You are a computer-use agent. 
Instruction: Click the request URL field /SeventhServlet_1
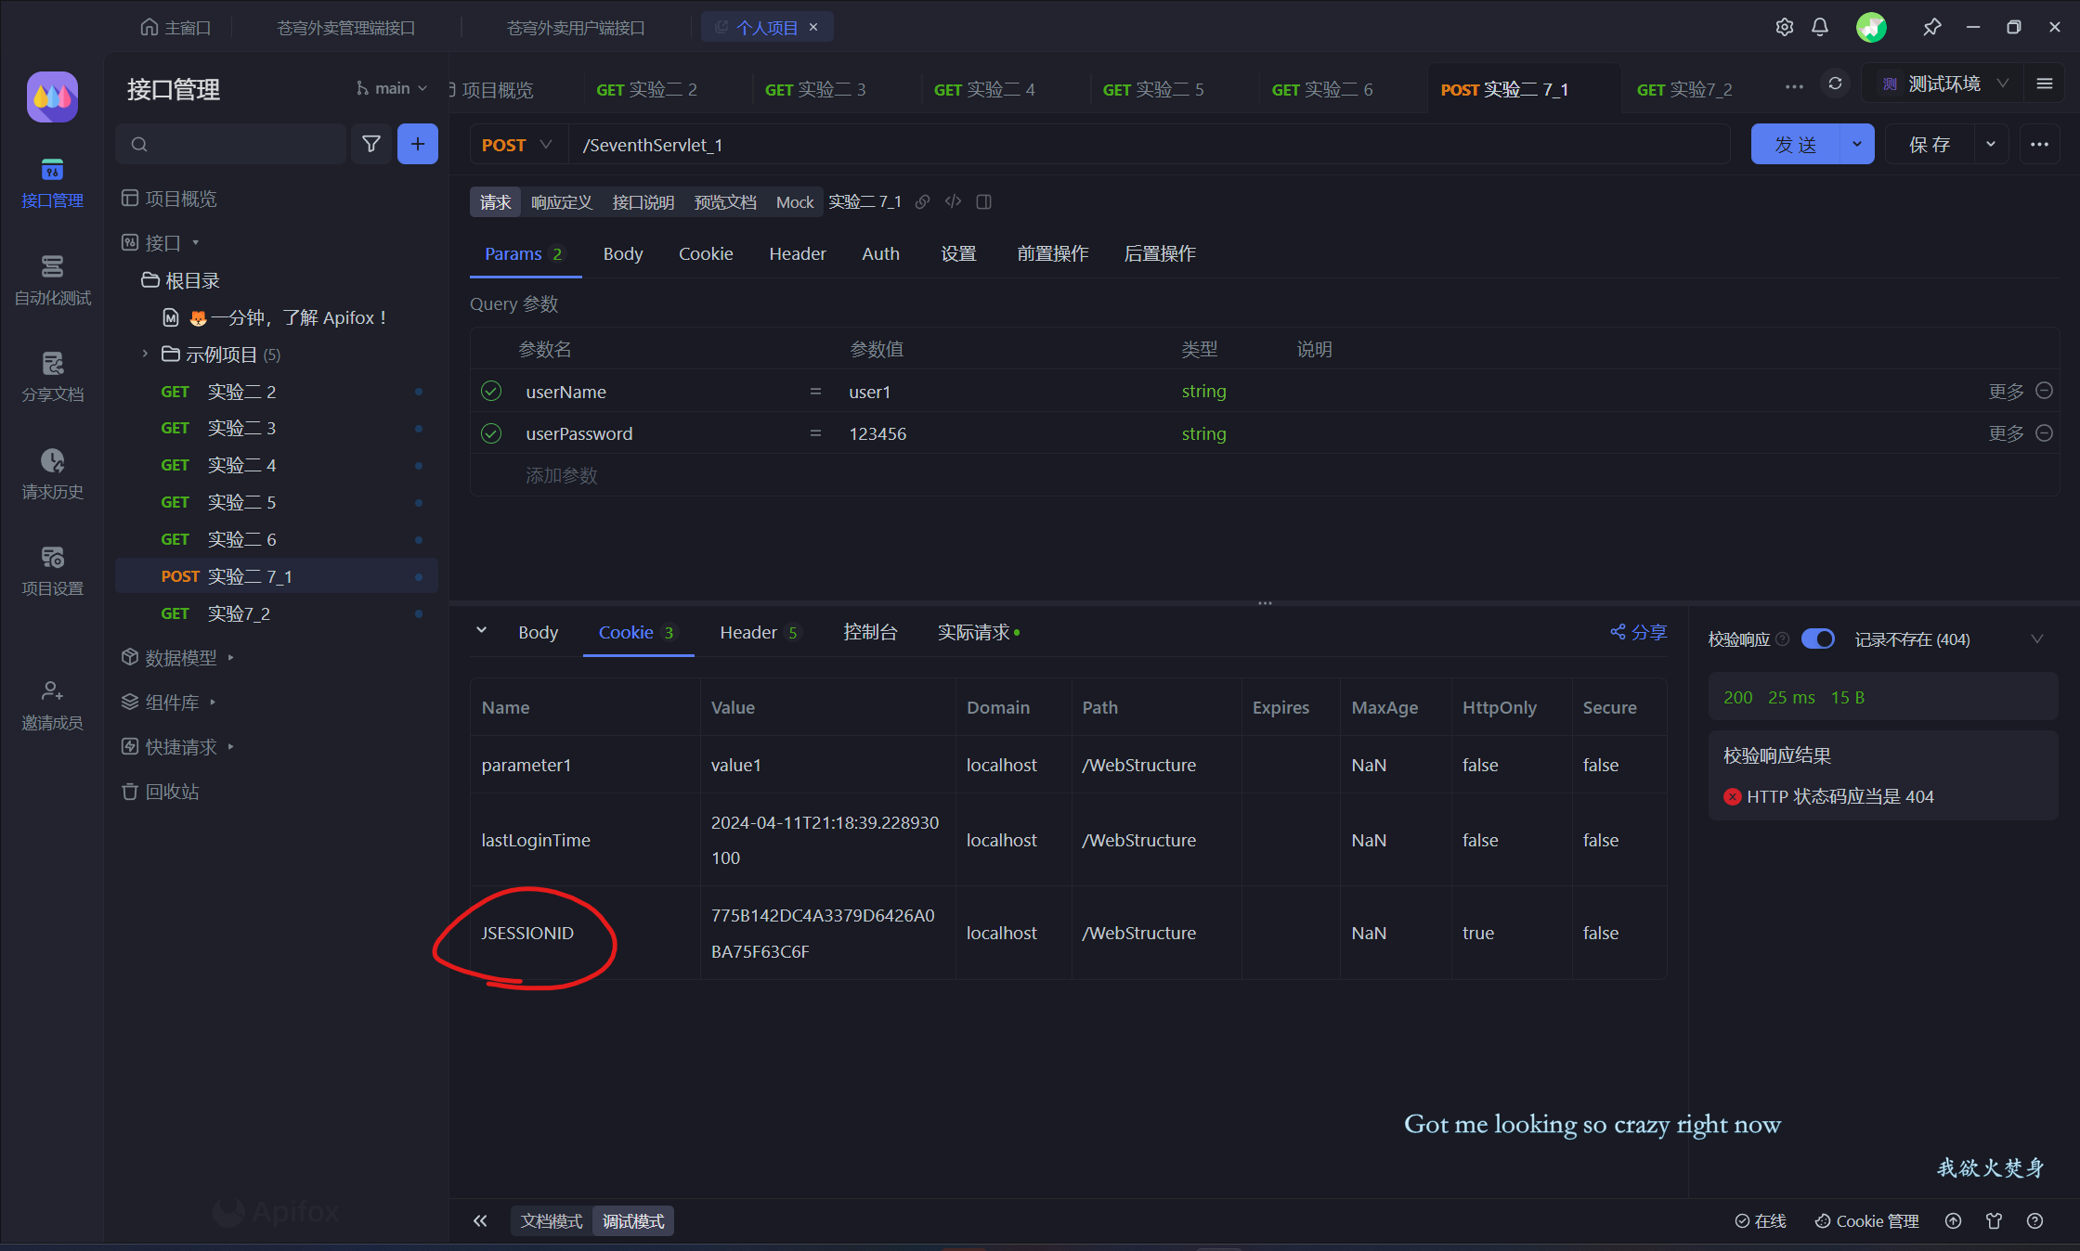(x=1150, y=144)
